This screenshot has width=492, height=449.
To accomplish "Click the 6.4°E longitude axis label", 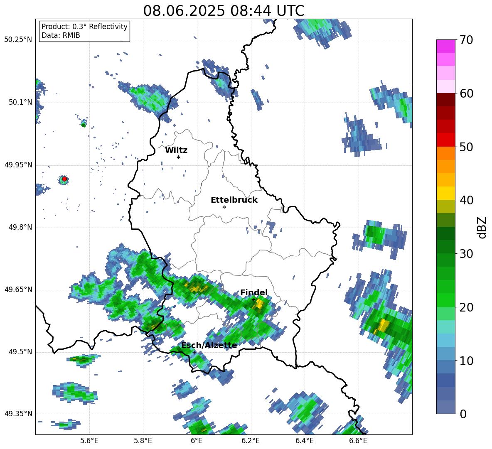I will (x=304, y=441).
